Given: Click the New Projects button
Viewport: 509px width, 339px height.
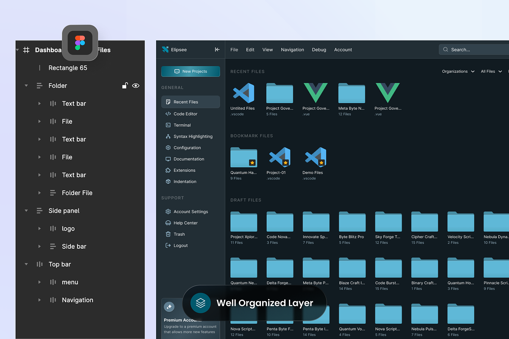Looking at the screenshot, I should pos(190,71).
